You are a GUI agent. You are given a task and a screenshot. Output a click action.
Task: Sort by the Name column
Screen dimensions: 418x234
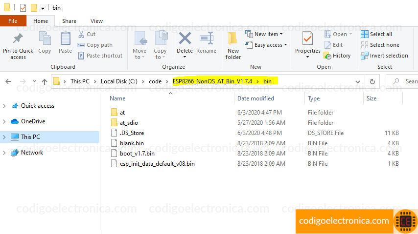click(117, 98)
